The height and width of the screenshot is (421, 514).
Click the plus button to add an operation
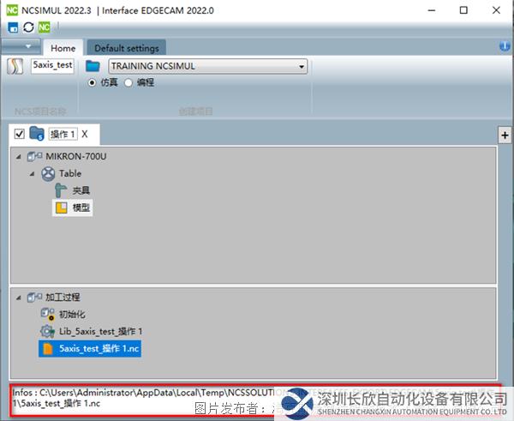[505, 135]
